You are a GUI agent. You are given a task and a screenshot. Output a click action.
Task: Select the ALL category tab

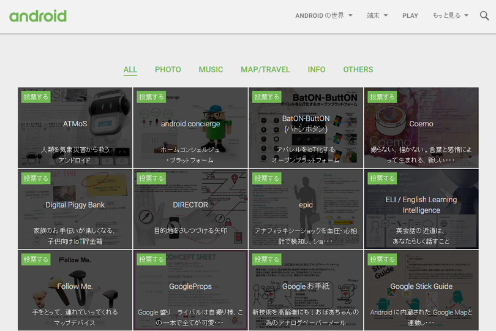(x=130, y=70)
